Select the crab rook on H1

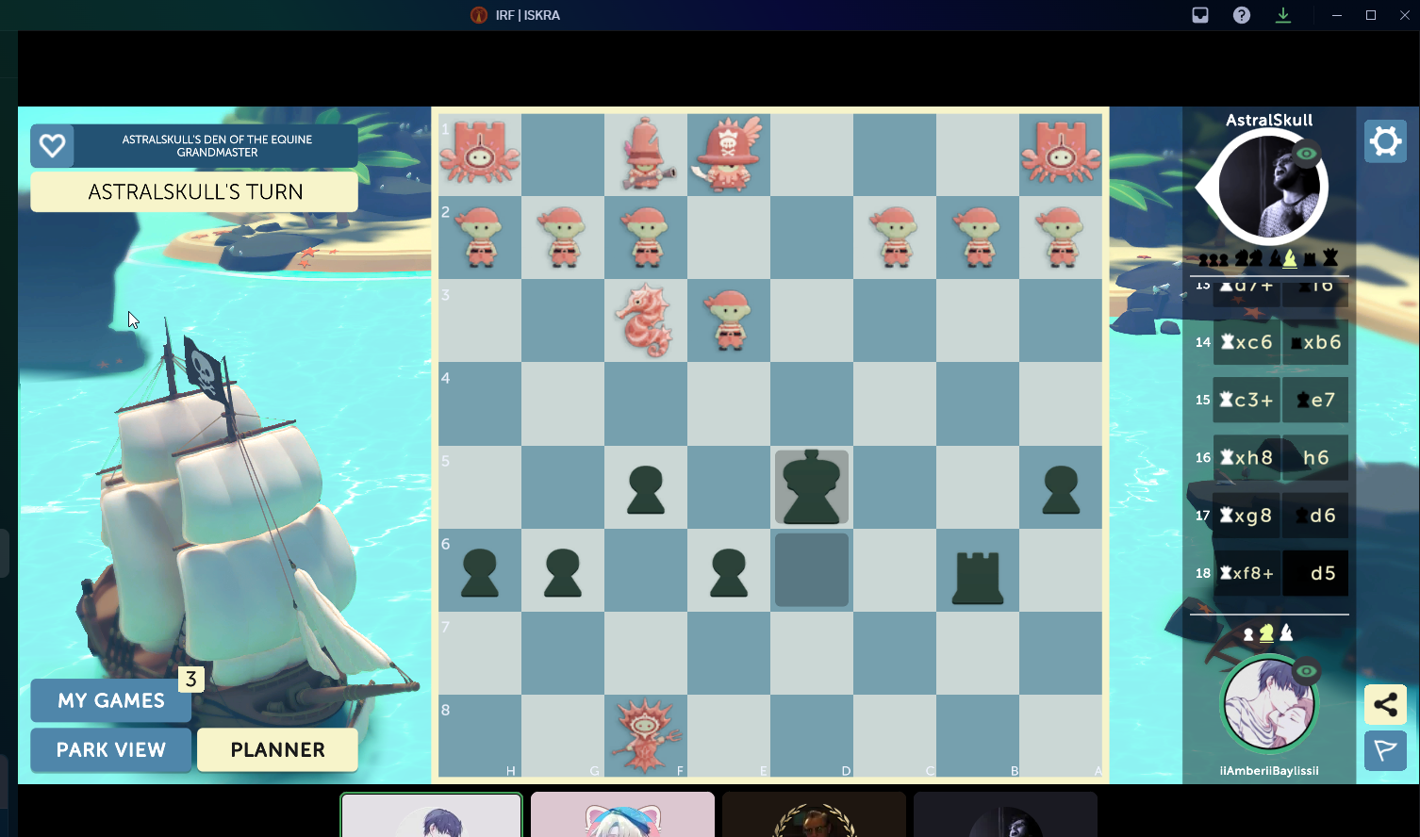point(480,153)
